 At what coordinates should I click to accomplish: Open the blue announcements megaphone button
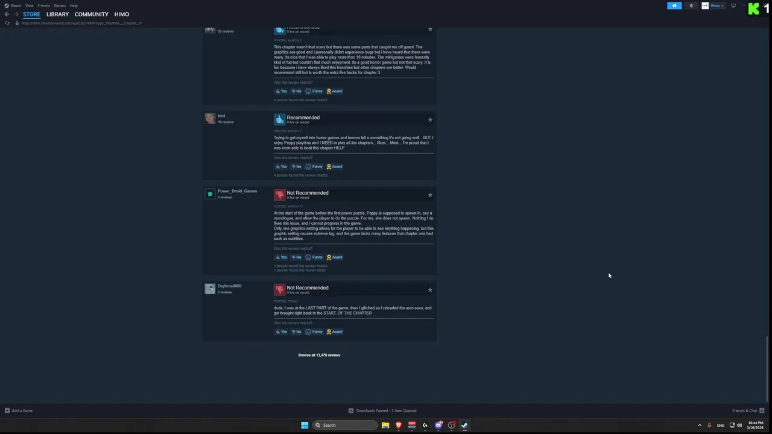674,5
